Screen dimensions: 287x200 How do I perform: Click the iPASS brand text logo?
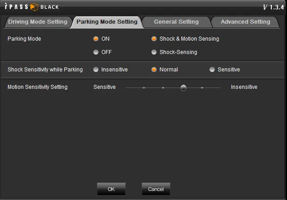click(16, 7)
